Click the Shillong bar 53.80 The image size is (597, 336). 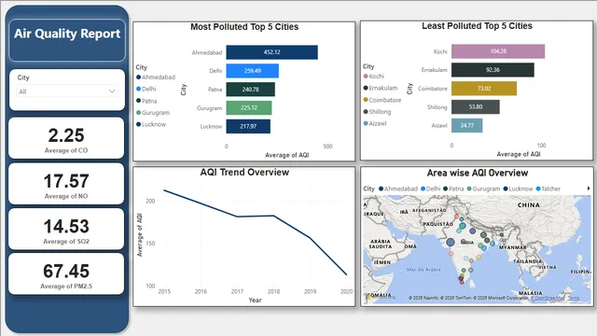[476, 107]
